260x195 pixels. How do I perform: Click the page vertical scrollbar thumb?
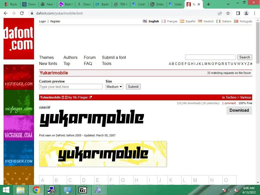(x=258, y=43)
